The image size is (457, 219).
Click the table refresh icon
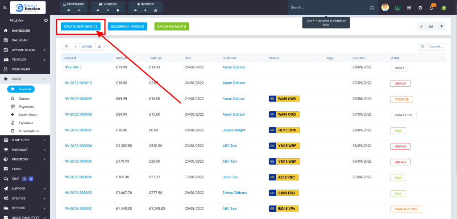[x=100, y=46]
